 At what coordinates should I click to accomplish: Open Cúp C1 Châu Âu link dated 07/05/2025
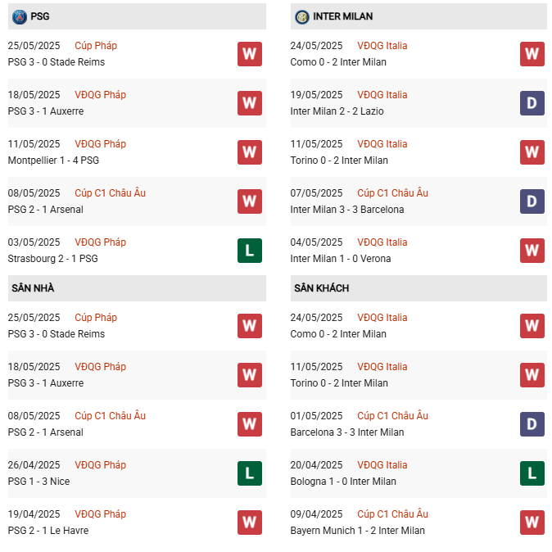(x=392, y=193)
